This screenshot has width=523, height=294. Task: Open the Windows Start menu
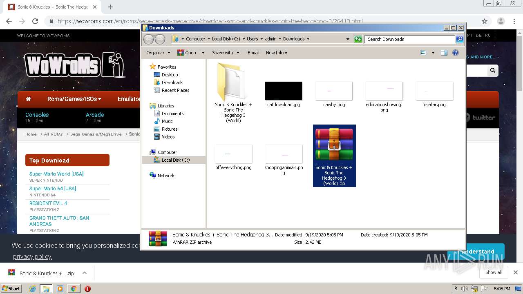(11, 288)
